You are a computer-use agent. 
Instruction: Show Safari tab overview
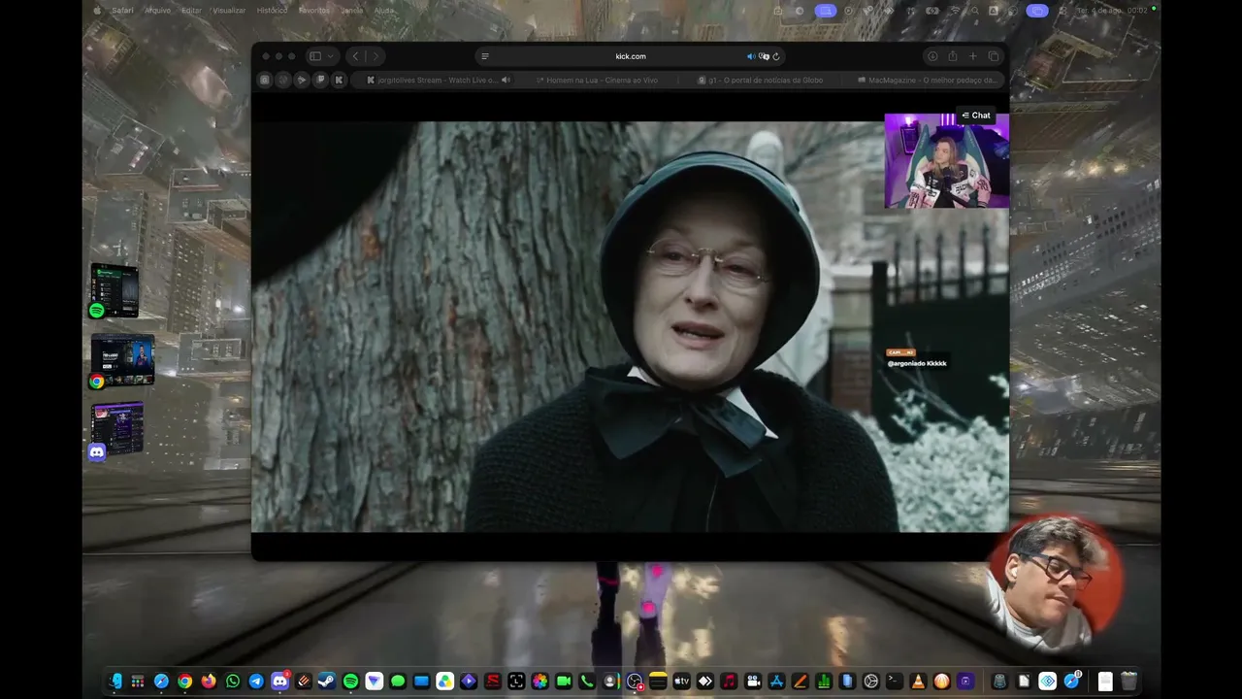click(993, 56)
